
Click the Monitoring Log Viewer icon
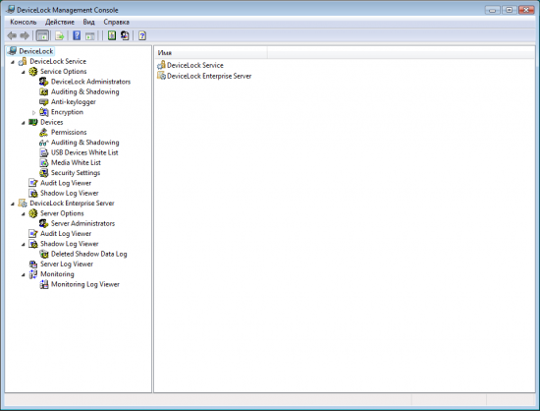44,284
